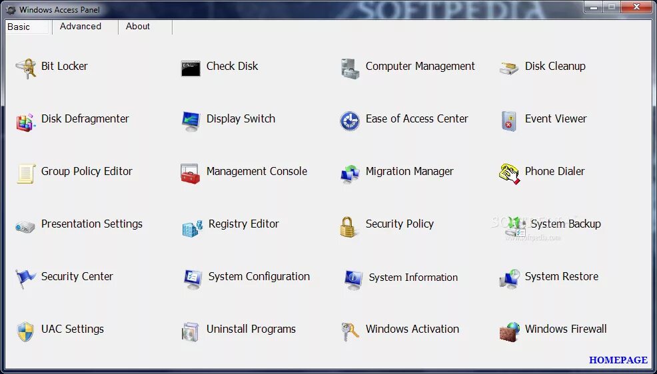Click the Disk Cleanup drive icon
Image resolution: width=657 pixels, height=374 pixels.
[x=509, y=69]
